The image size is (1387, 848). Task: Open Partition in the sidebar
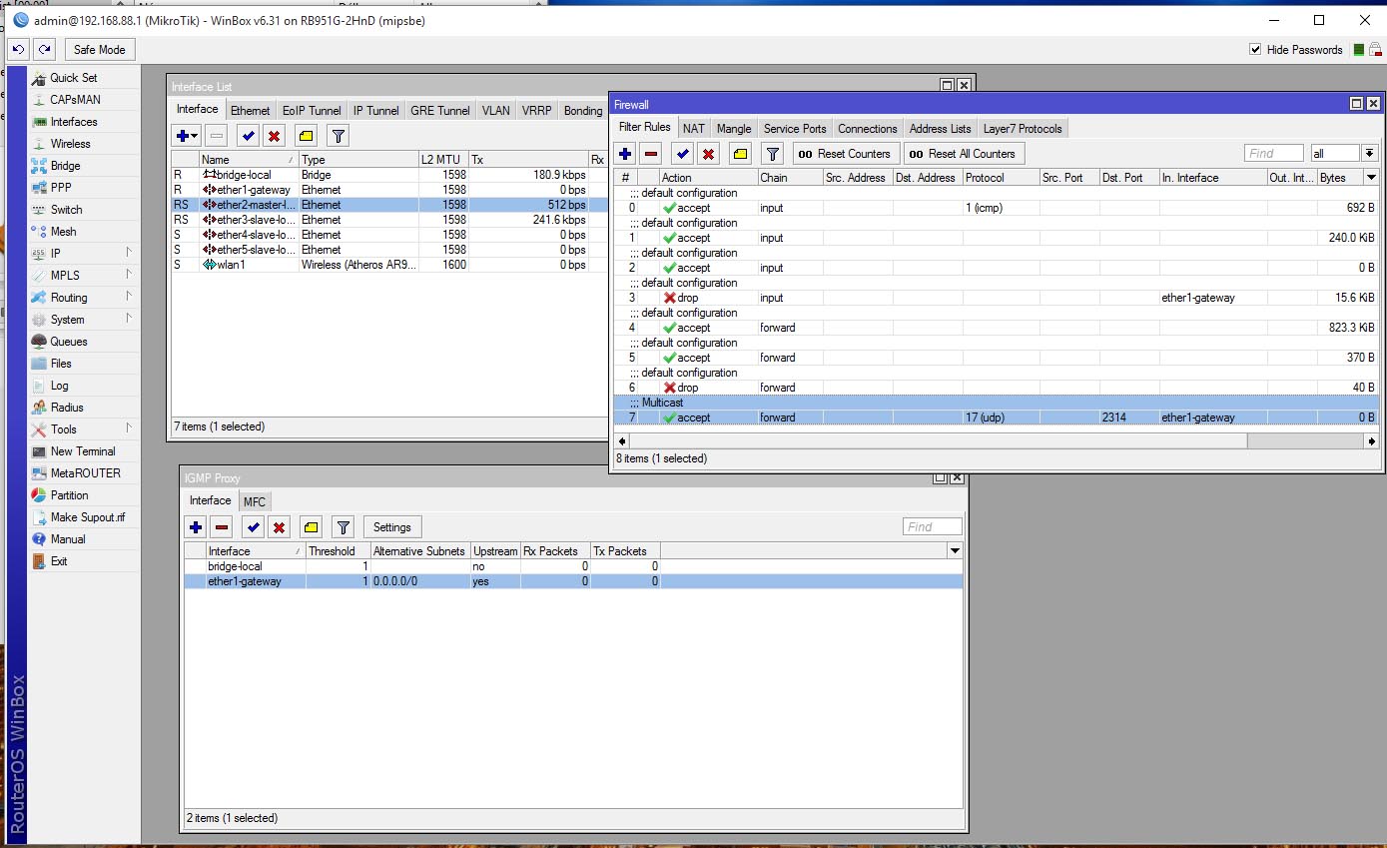pyautogui.click(x=69, y=495)
